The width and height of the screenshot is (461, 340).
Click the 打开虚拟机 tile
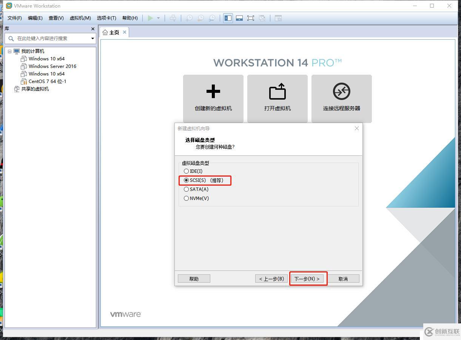tap(278, 98)
